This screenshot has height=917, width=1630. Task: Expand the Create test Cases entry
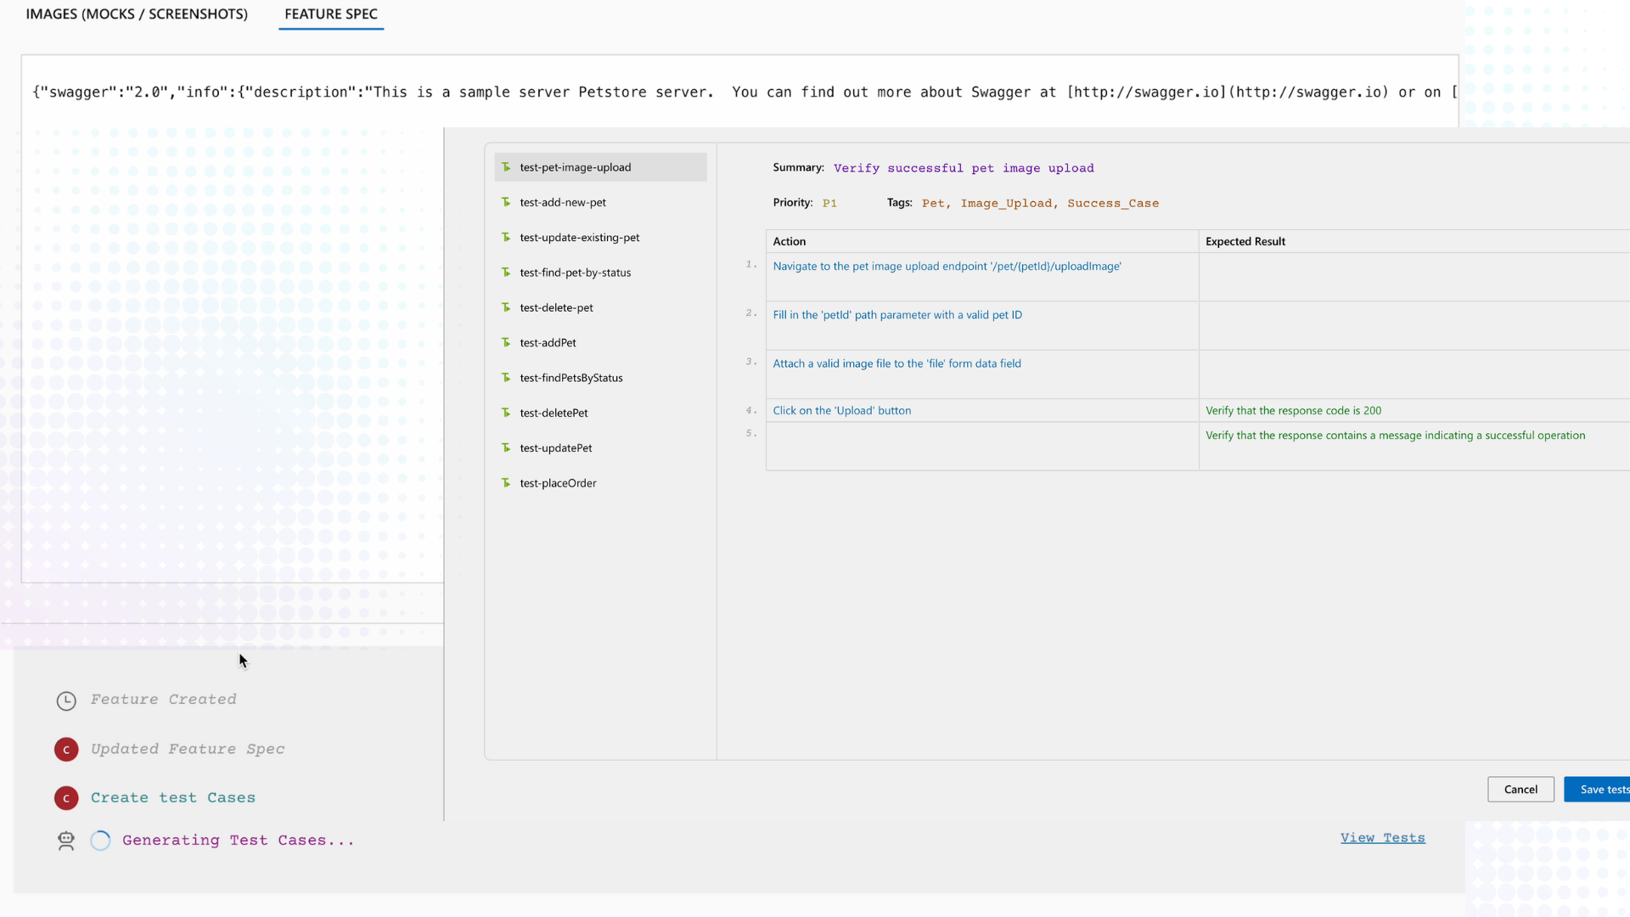click(172, 796)
